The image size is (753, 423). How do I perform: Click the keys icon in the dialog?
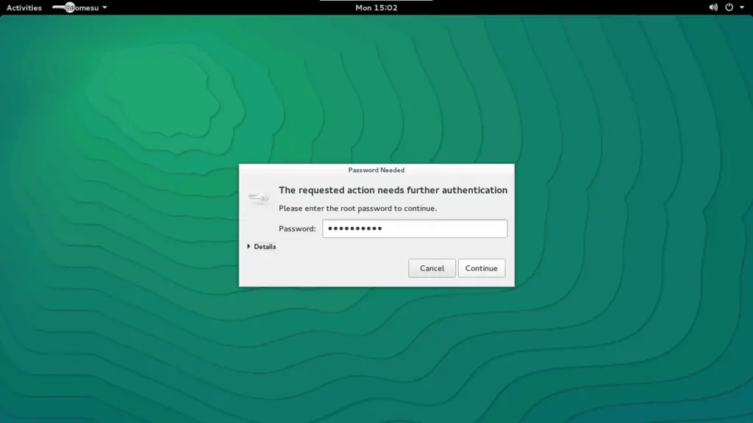259,197
